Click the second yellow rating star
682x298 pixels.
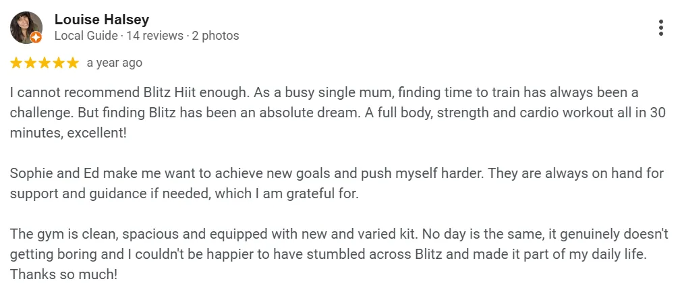pyautogui.click(x=30, y=63)
